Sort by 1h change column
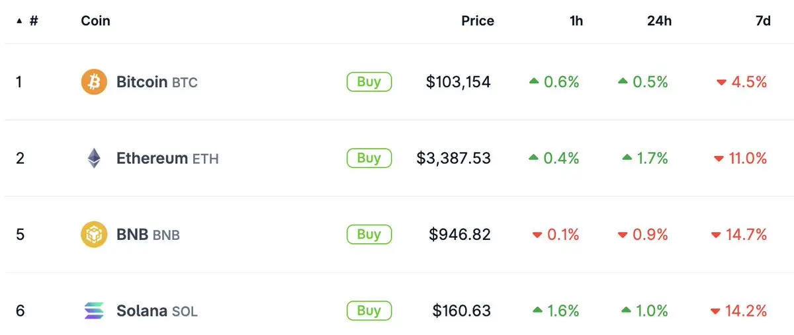 pyautogui.click(x=576, y=21)
